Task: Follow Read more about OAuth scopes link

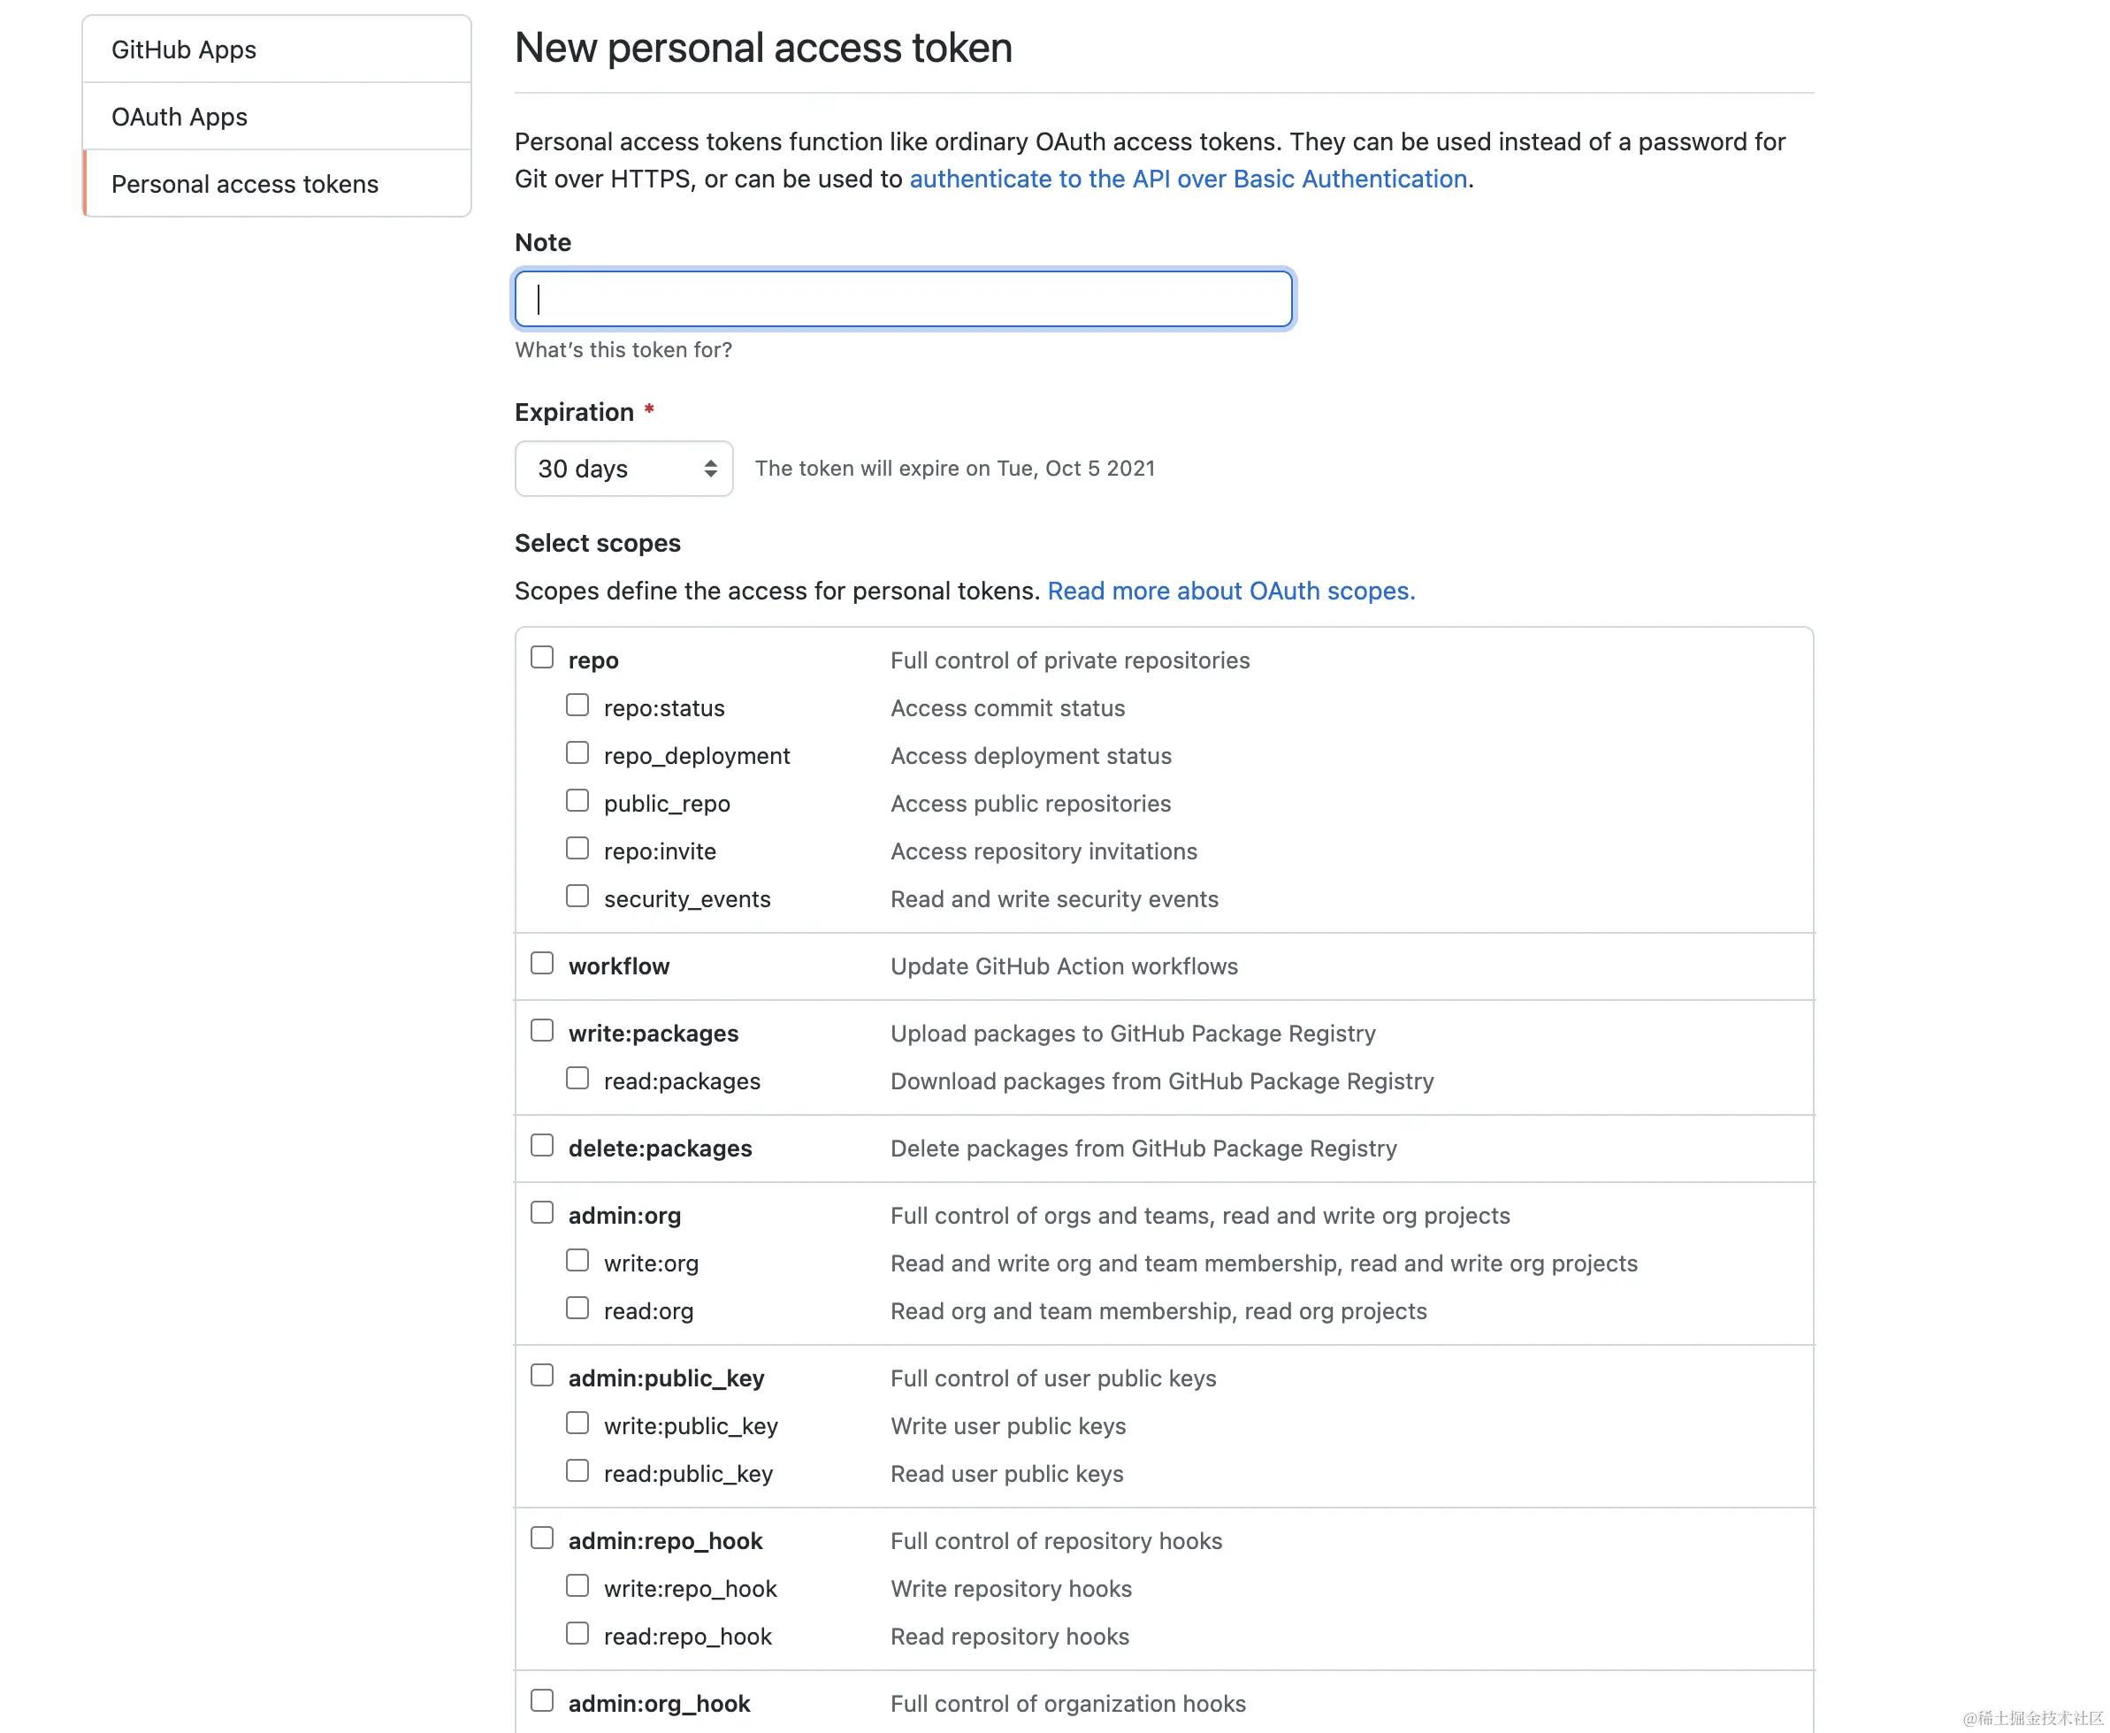Action: point(1230,591)
